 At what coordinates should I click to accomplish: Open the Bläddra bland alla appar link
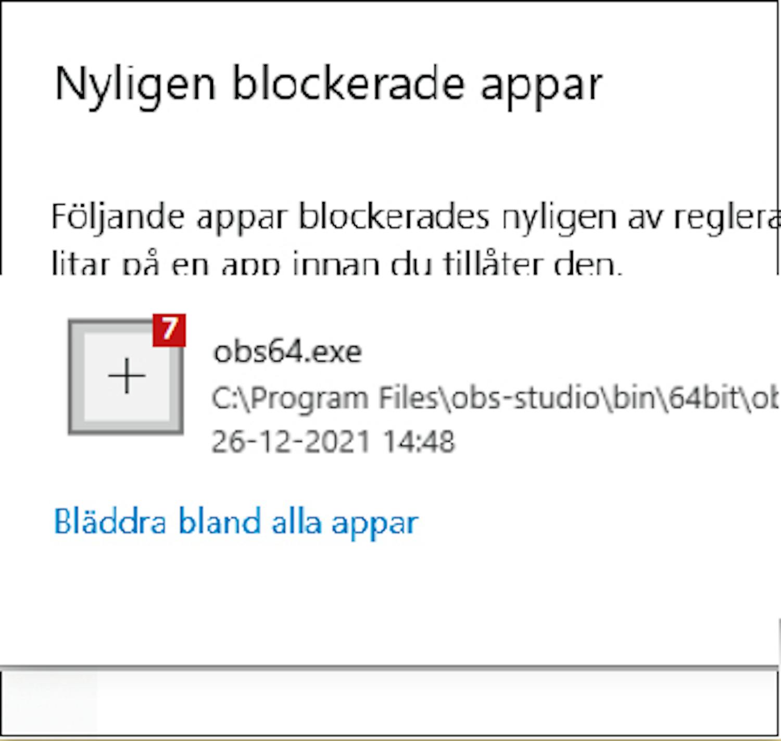coord(236,522)
